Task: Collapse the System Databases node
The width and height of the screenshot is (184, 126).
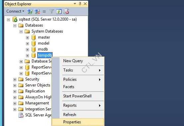Action: [x=21, y=32]
